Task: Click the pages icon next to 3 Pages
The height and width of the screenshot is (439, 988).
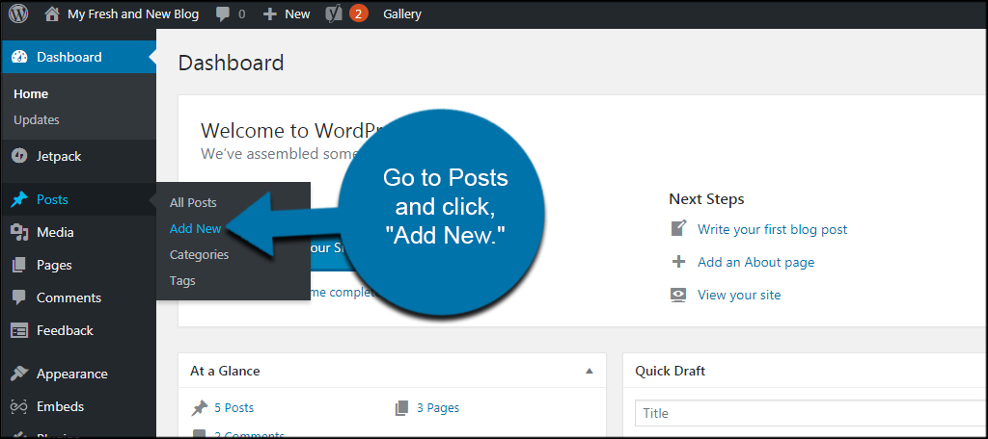Action: [x=402, y=408]
